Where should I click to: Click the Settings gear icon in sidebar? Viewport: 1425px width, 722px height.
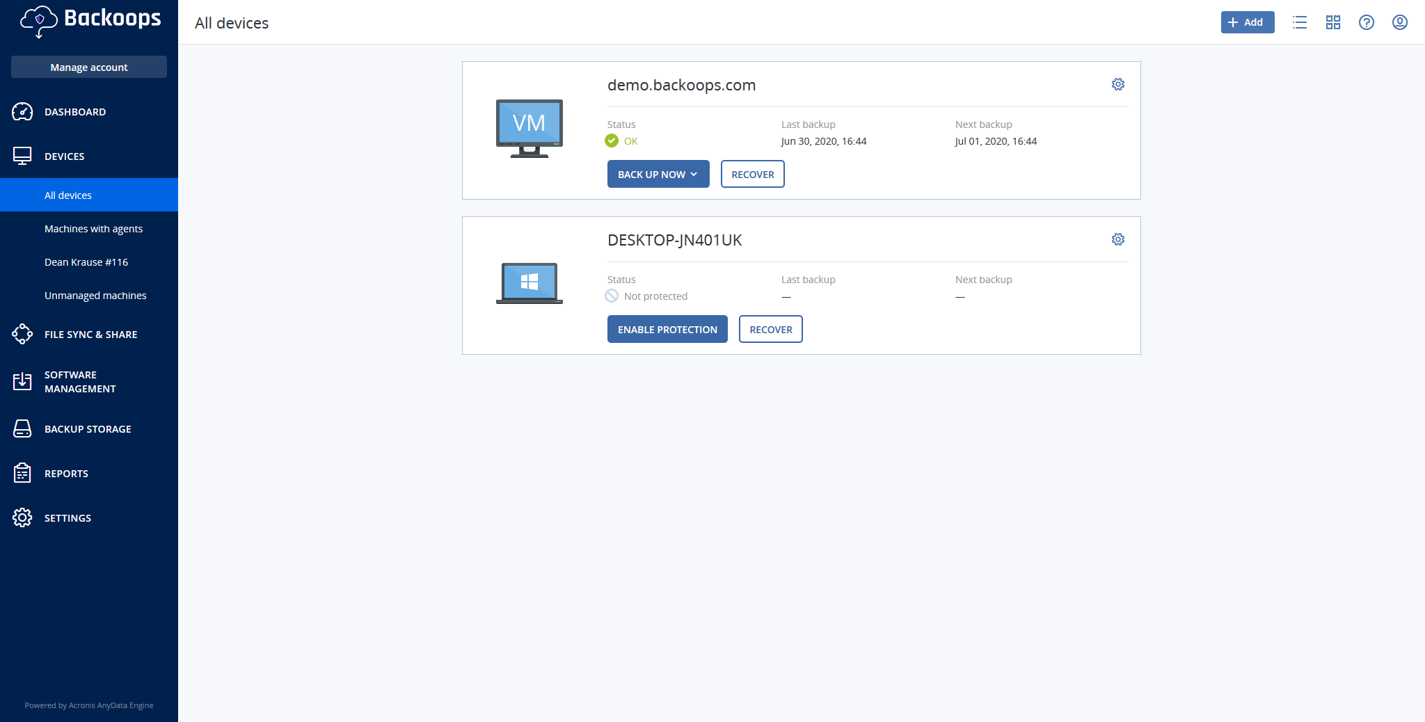(x=22, y=518)
